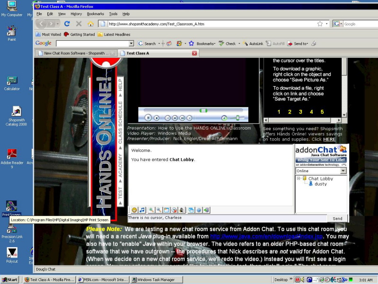Screen dimensions: 378x284
Task: Click the Firefox reload page icon
Action: pyautogui.click(x=67, y=24)
